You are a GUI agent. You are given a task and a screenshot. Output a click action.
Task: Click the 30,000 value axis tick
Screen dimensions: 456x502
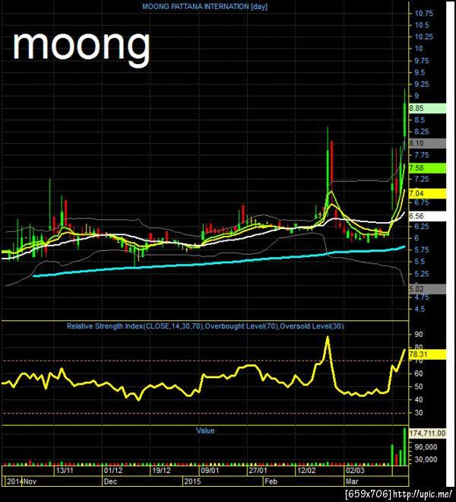pyautogui.click(x=426, y=459)
